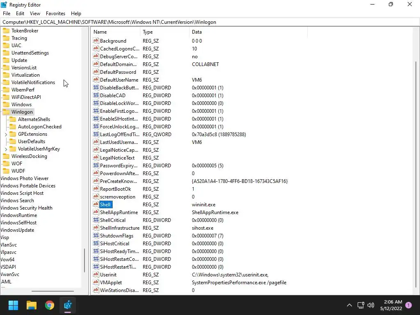Open the Favorites menu
Image resolution: width=420 pixels, height=315 pixels.
(55, 14)
